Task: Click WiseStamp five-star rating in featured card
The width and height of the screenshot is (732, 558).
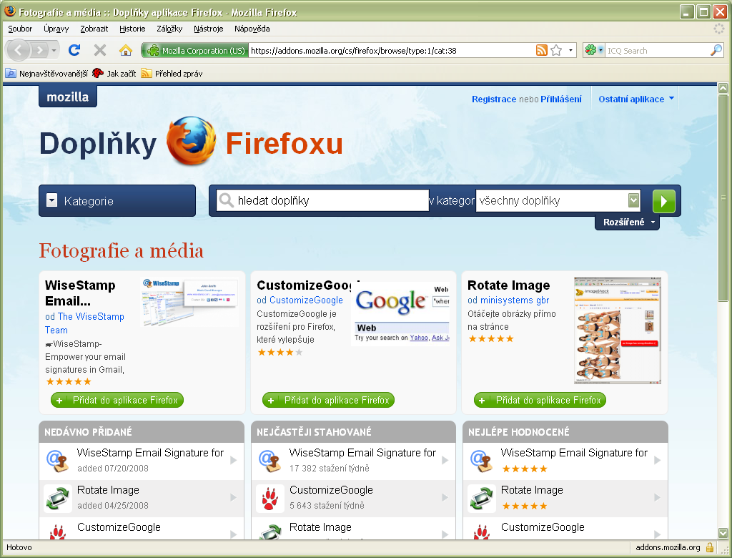Action: [x=68, y=381]
